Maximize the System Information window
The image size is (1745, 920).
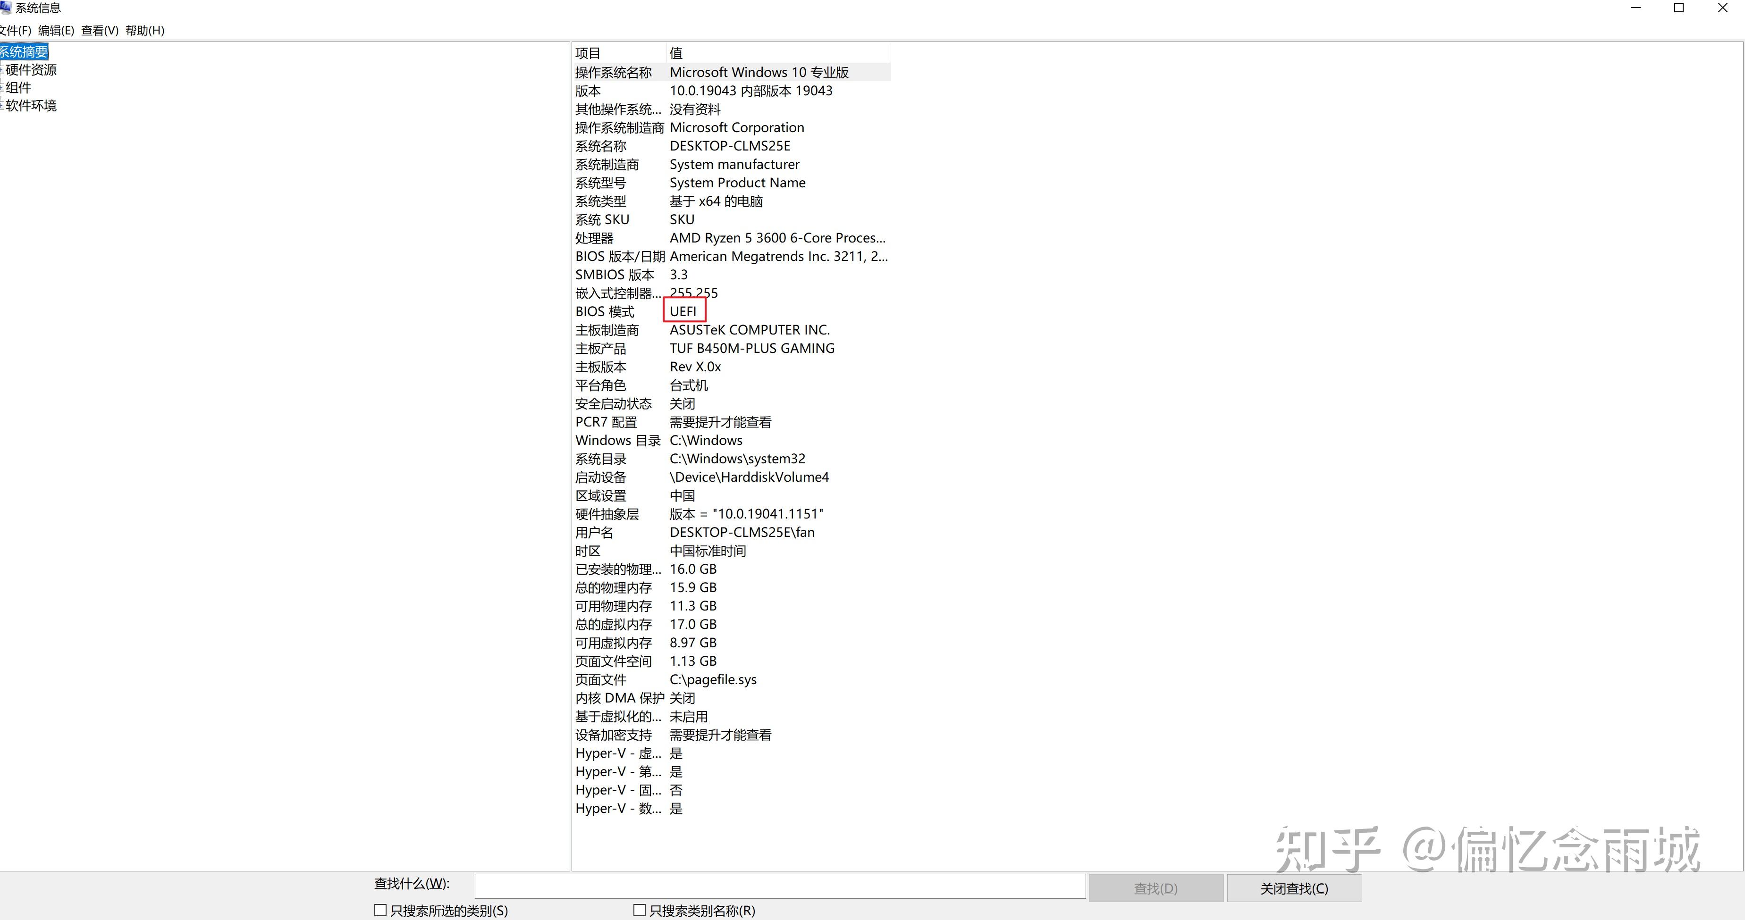click(x=1678, y=8)
